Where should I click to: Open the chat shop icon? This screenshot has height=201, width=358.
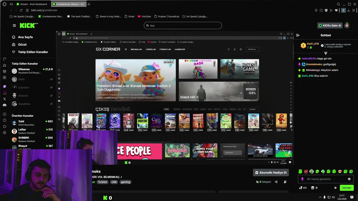pos(313,188)
